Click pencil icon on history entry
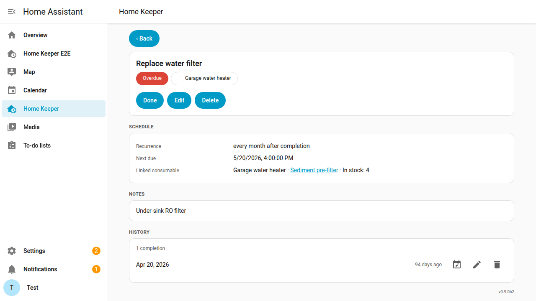This screenshot has width=536, height=301. pyautogui.click(x=477, y=265)
